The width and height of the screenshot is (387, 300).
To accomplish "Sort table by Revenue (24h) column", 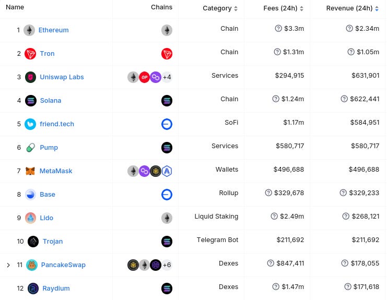I will [377, 9].
